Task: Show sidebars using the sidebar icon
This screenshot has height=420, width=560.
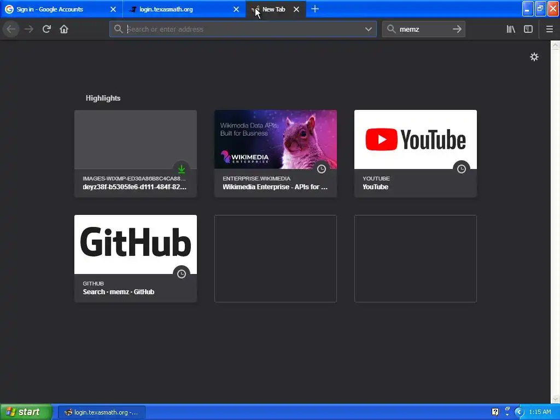Action: (x=528, y=29)
